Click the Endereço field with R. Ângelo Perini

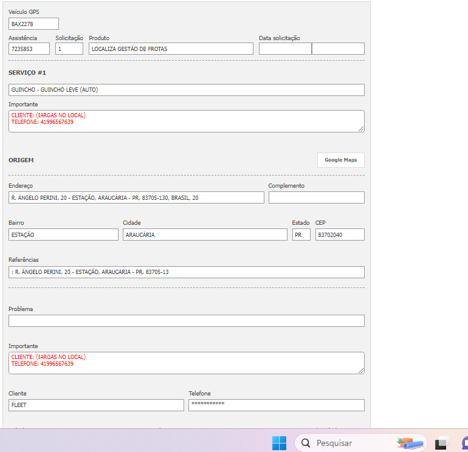point(136,197)
